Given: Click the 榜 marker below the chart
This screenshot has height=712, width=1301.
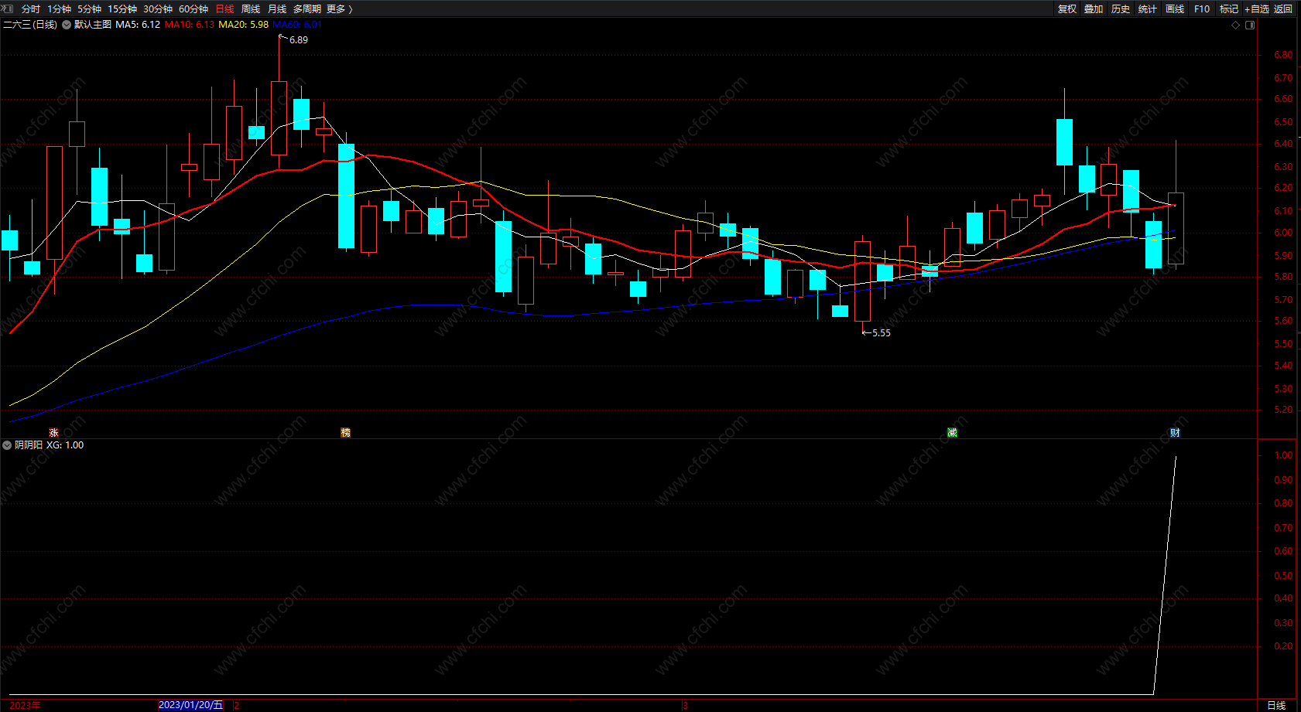Looking at the screenshot, I should (x=345, y=433).
